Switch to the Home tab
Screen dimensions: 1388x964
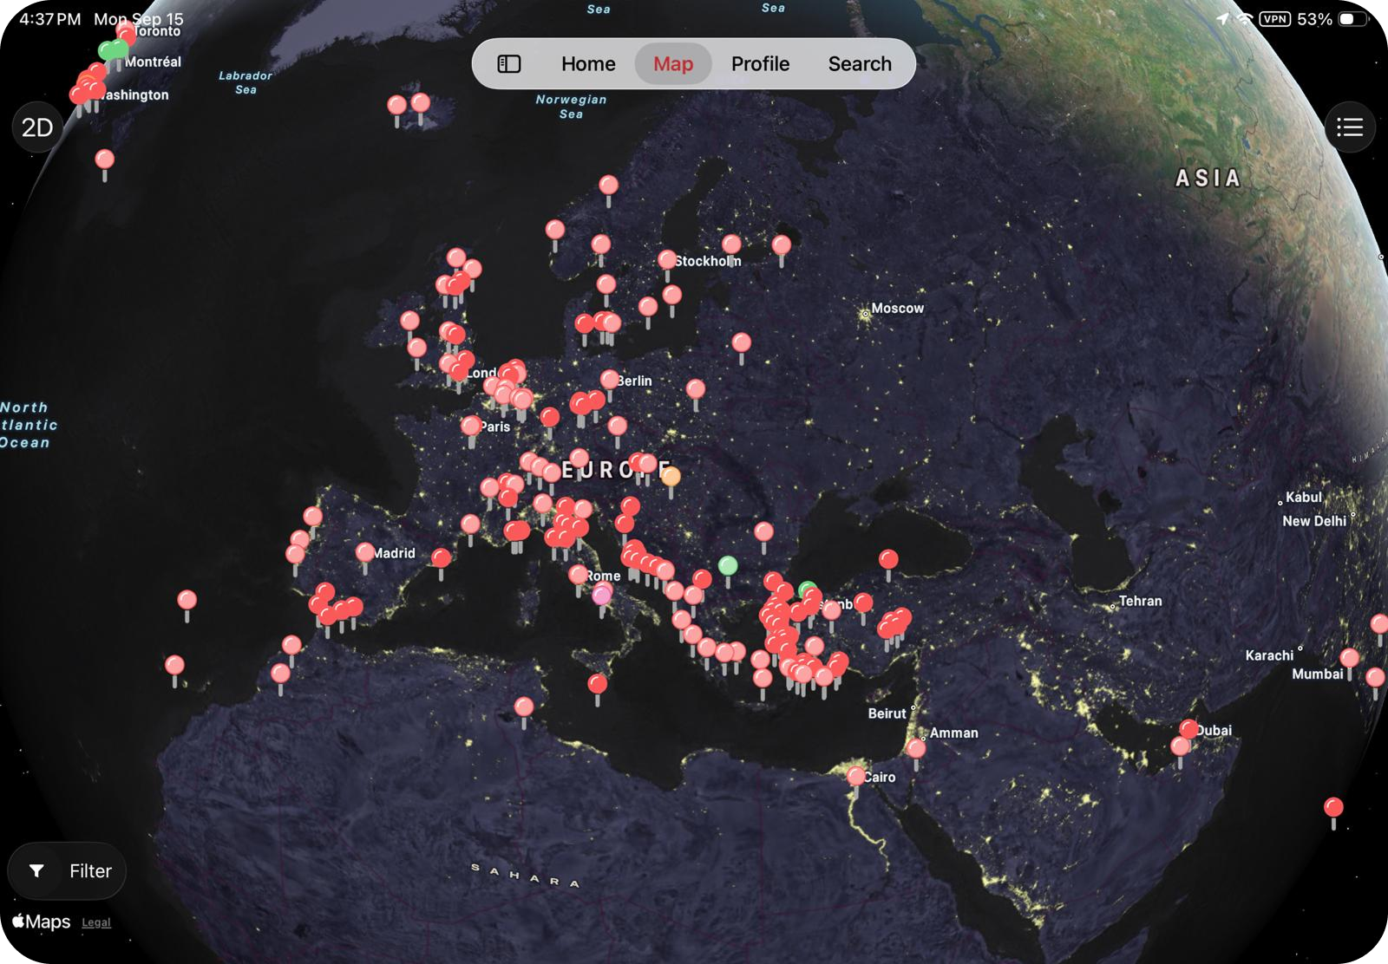587,63
